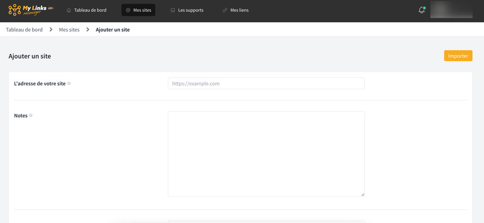Focus the https://example.com address field
The image size is (484, 223).
(266, 83)
